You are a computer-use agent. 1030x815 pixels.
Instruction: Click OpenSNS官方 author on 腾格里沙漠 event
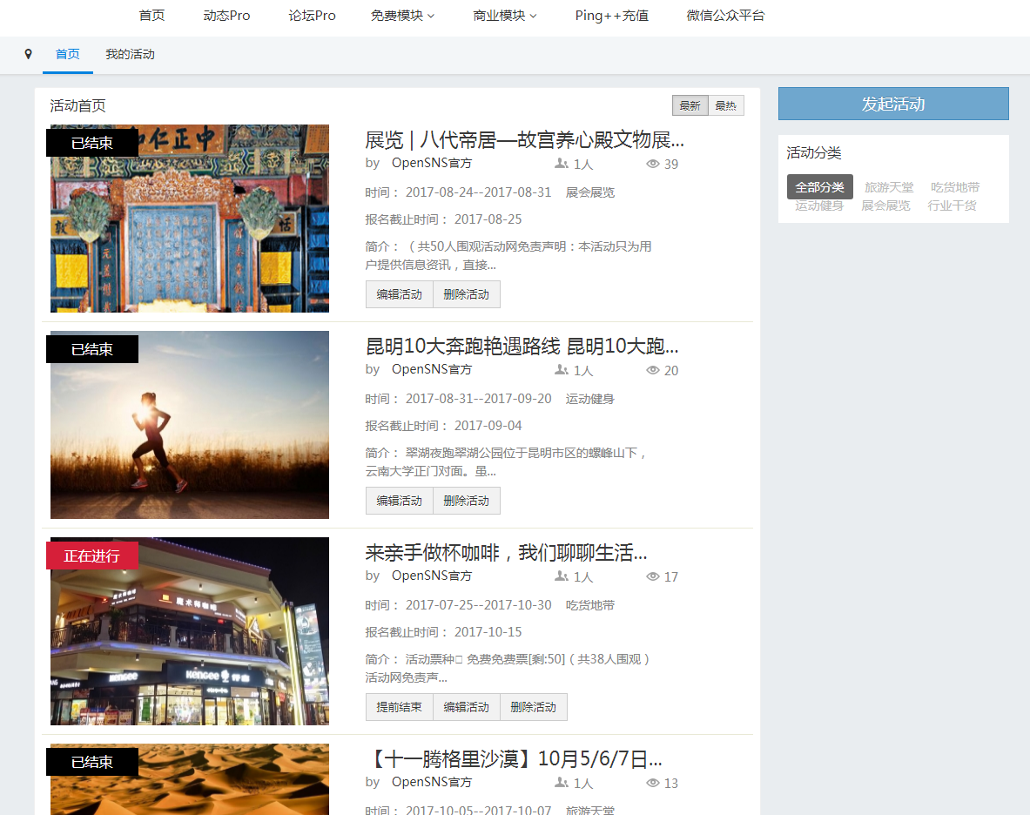click(432, 782)
